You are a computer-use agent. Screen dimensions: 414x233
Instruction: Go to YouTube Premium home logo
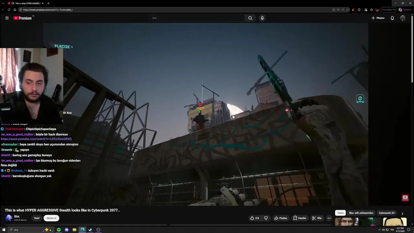pos(23,18)
